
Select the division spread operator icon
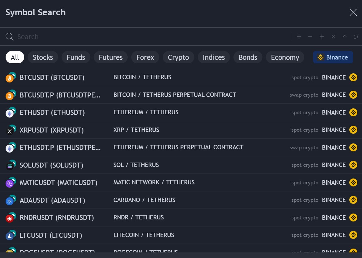pyautogui.click(x=299, y=37)
